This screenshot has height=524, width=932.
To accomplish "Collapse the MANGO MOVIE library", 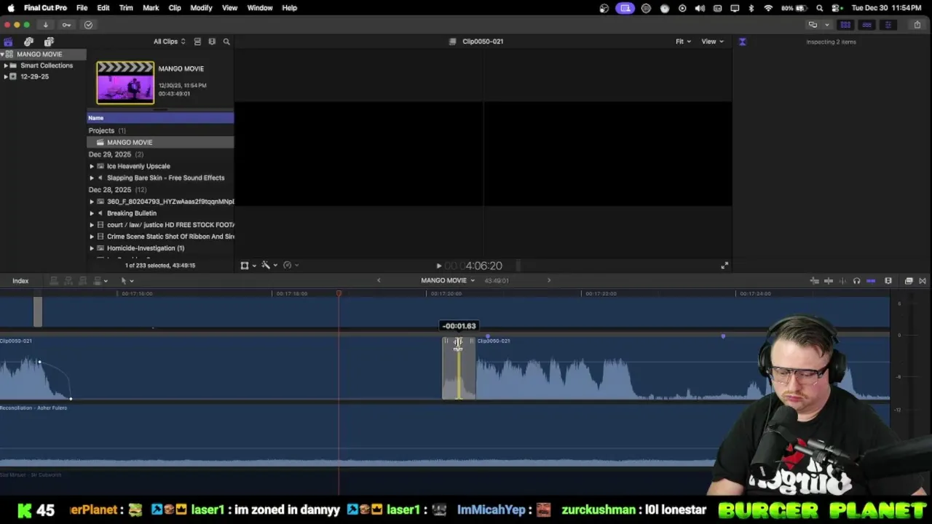I will (x=2, y=55).
